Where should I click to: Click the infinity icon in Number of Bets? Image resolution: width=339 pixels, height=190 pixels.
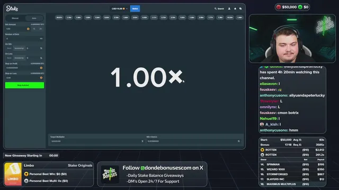click(x=41, y=39)
